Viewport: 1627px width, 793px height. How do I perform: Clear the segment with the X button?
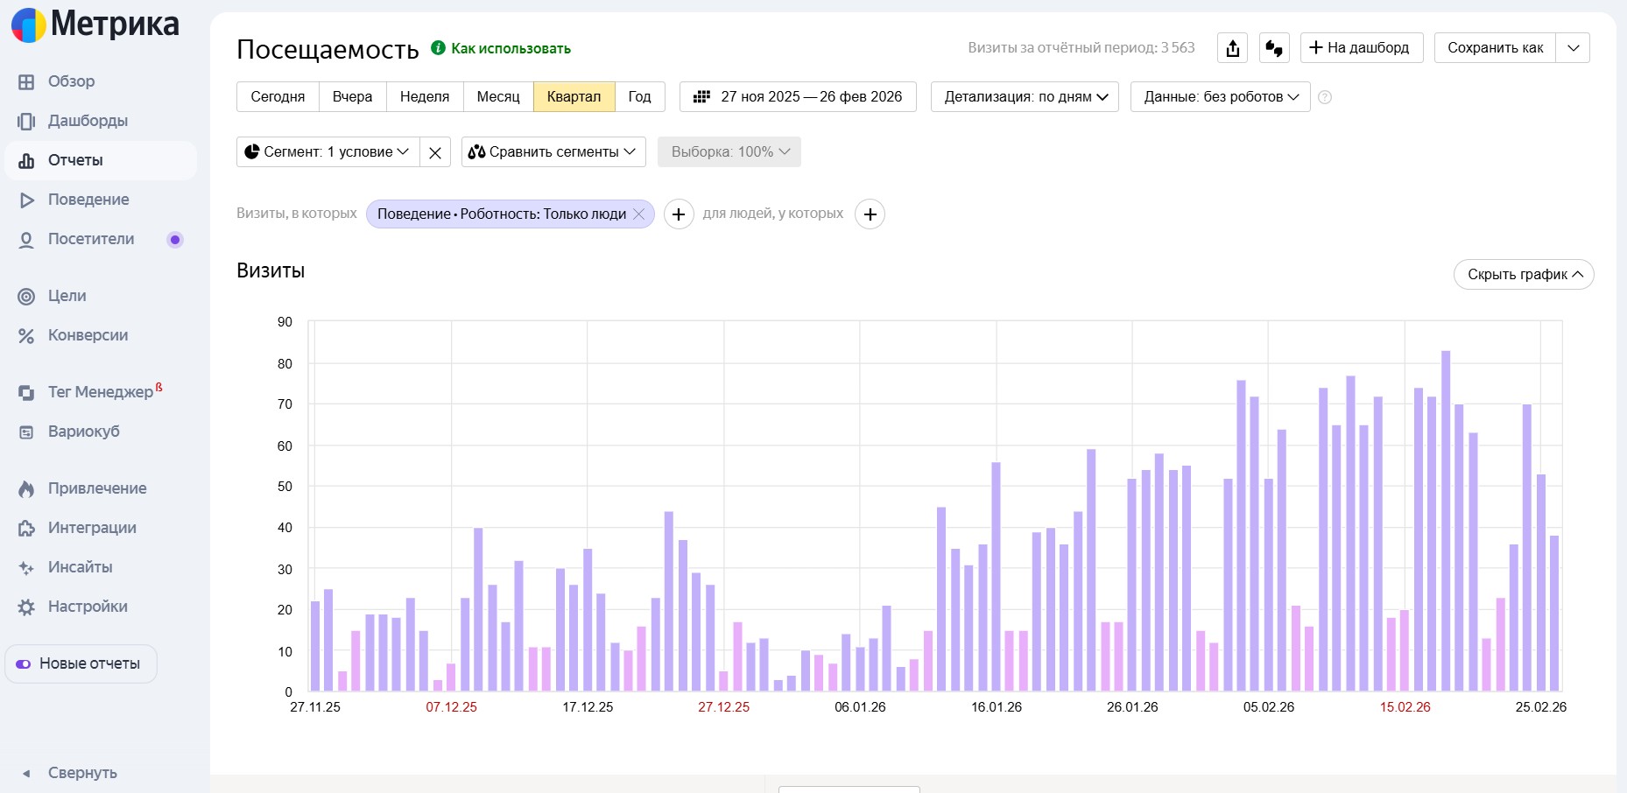click(x=435, y=152)
